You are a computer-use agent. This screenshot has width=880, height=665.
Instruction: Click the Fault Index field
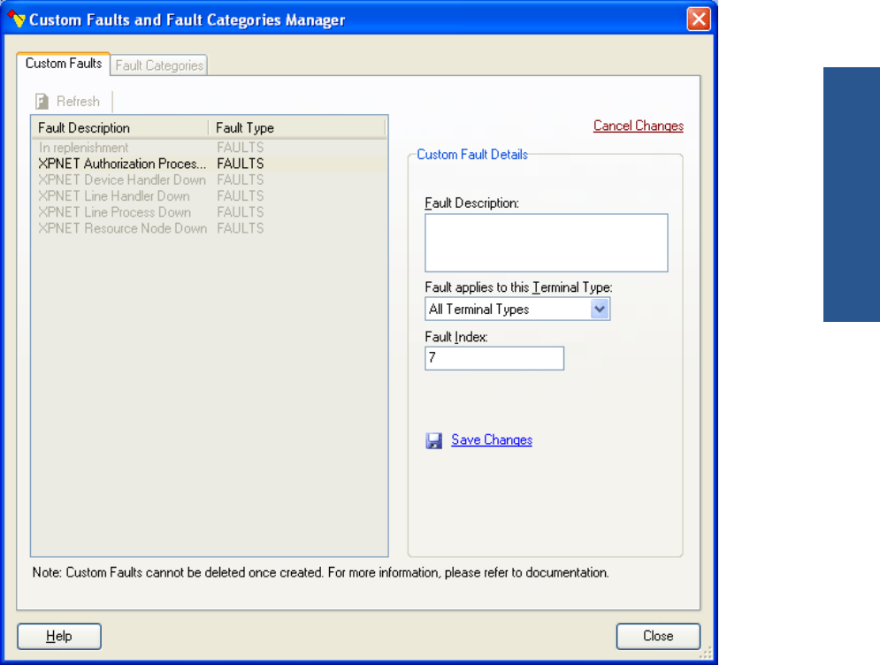click(494, 358)
